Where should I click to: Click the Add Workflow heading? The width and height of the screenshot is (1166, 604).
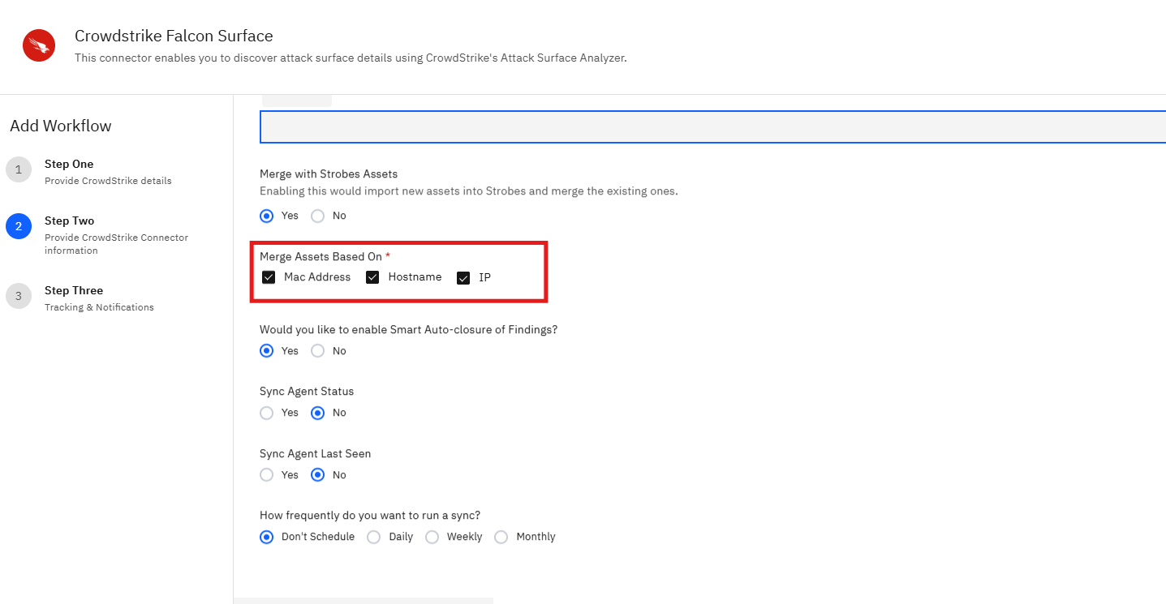61,126
